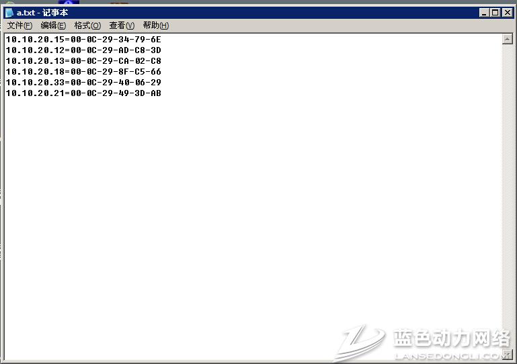Click the last line 10.10.20.21 entry
This screenshot has height=364, width=517.
83,93
